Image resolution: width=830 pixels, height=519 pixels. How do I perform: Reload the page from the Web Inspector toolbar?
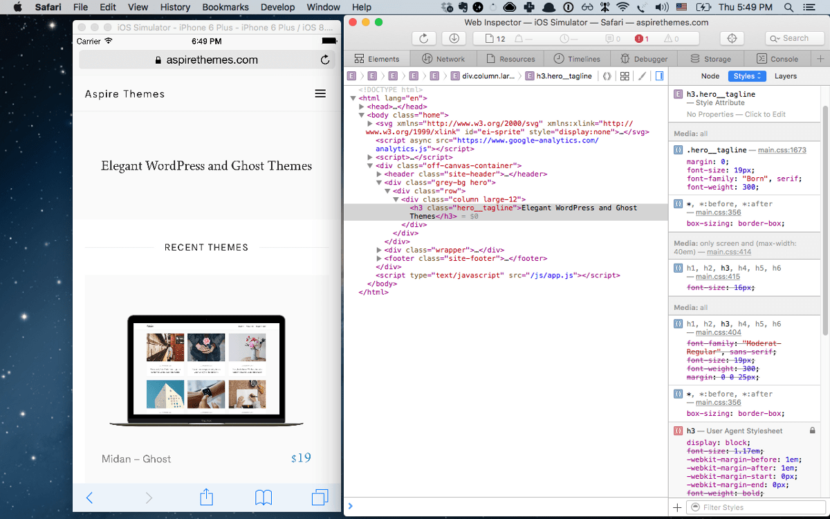tap(423, 38)
